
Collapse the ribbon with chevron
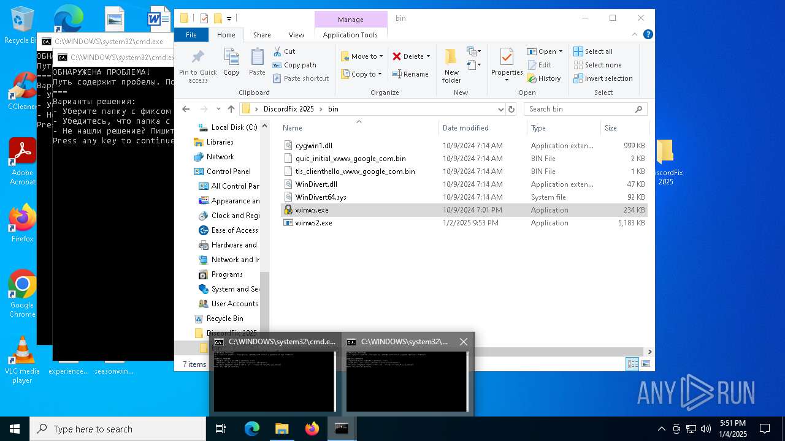636,35
